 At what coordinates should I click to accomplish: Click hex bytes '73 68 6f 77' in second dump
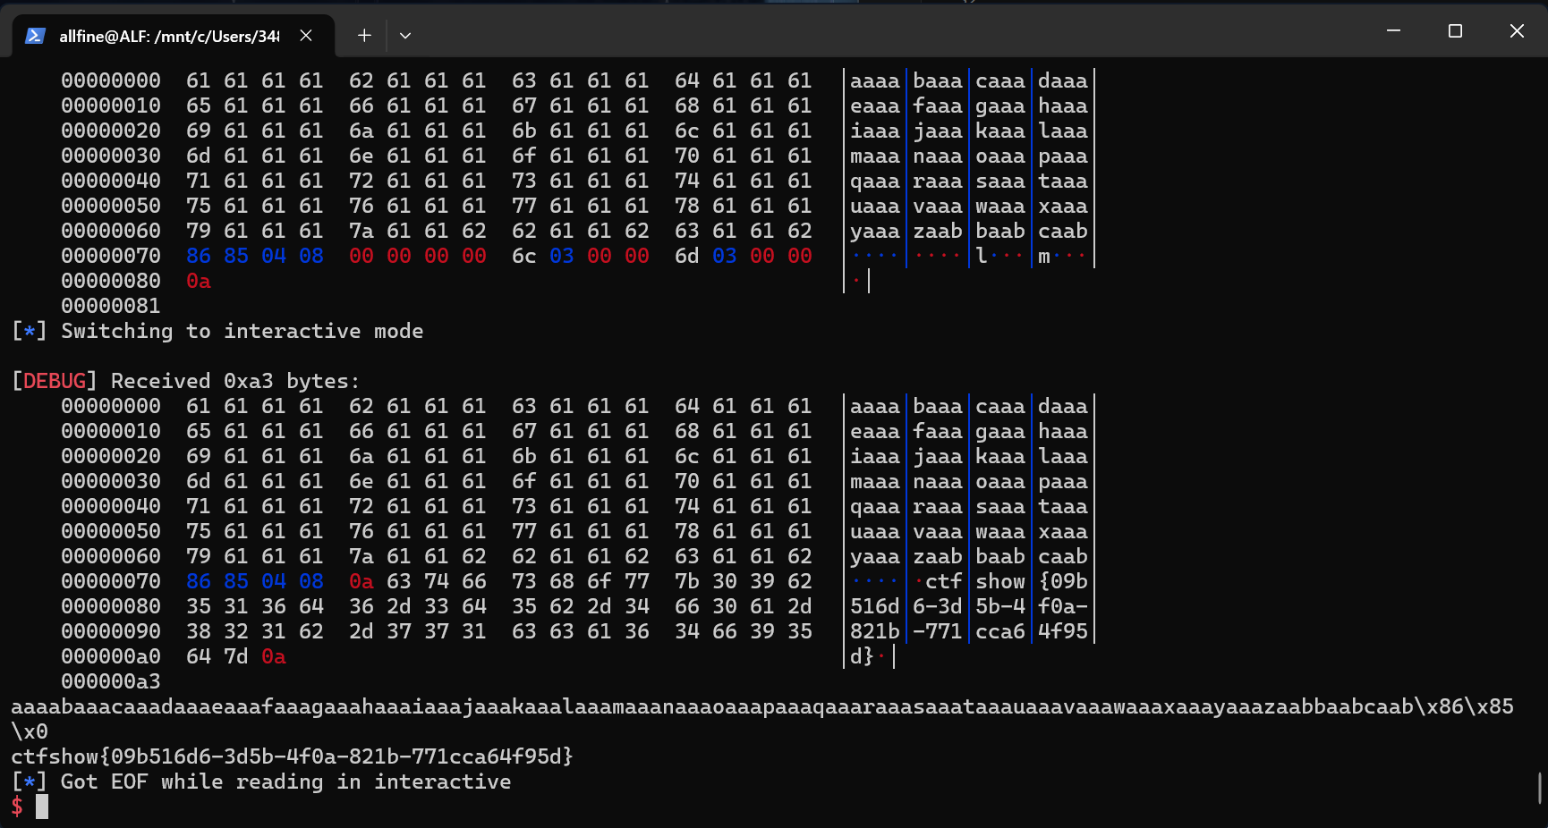pyautogui.click(x=581, y=581)
